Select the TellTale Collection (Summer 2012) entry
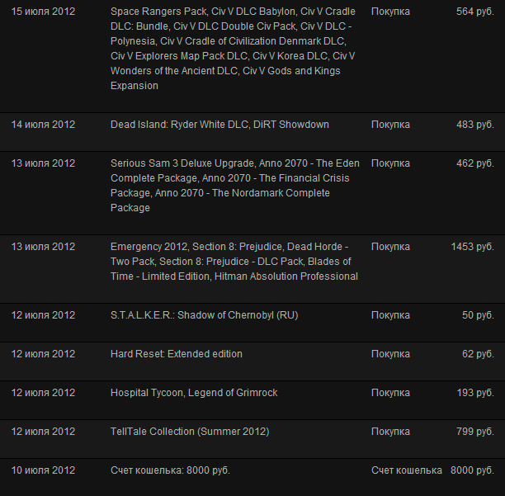Image resolution: width=505 pixels, height=496 pixels. pos(190,432)
